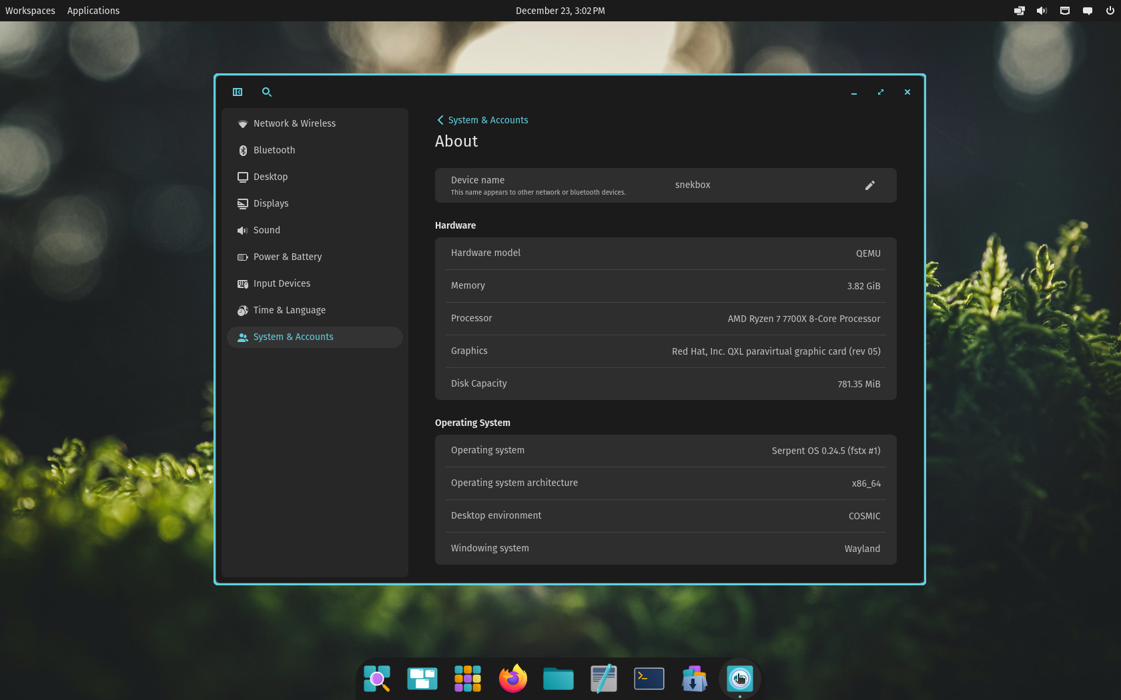This screenshot has height=700, width=1121.
Task: Click the Red Hat QXL graphics value
Action: click(776, 351)
